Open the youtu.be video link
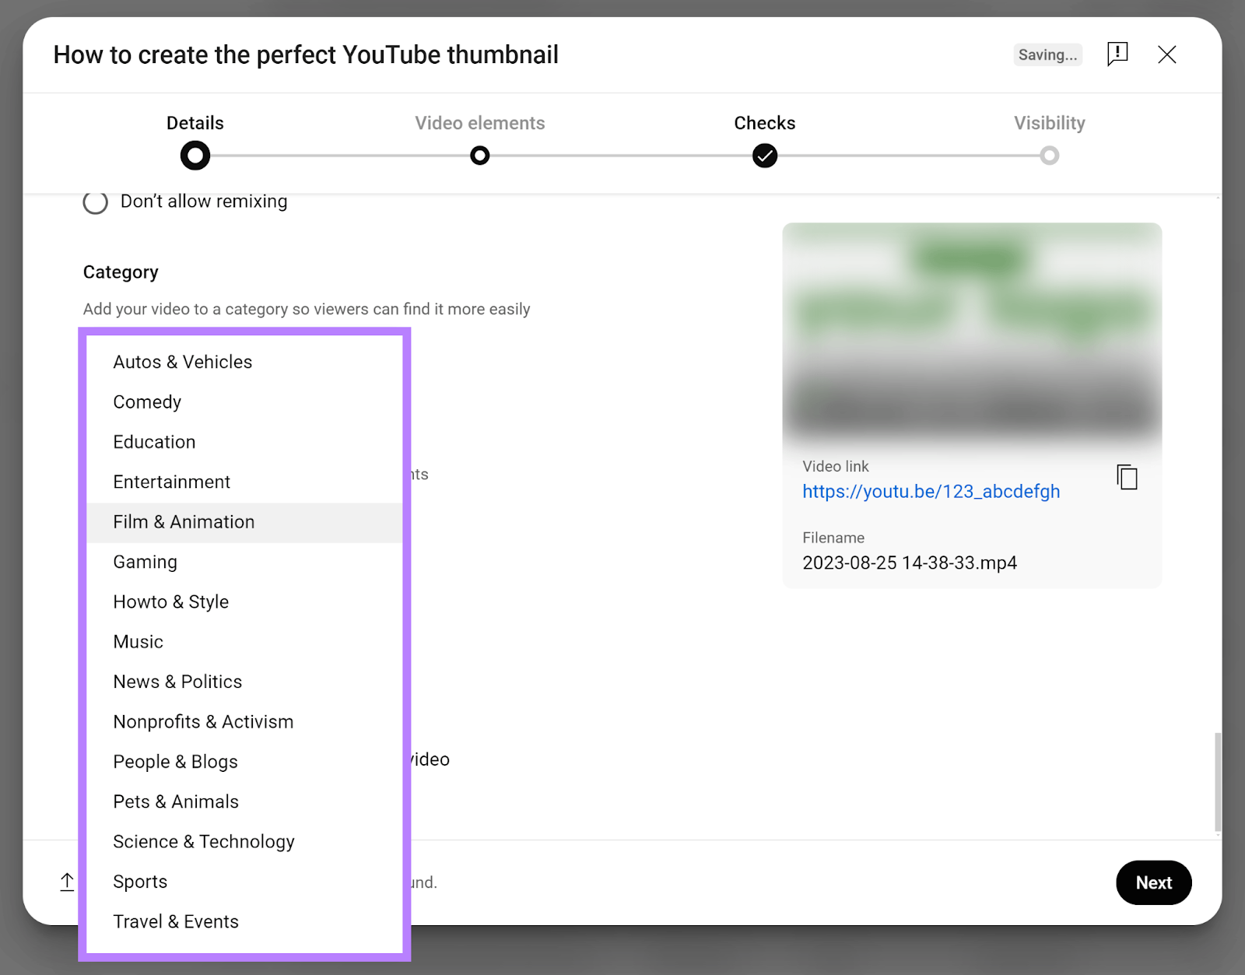This screenshot has height=975, width=1245. 931,492
